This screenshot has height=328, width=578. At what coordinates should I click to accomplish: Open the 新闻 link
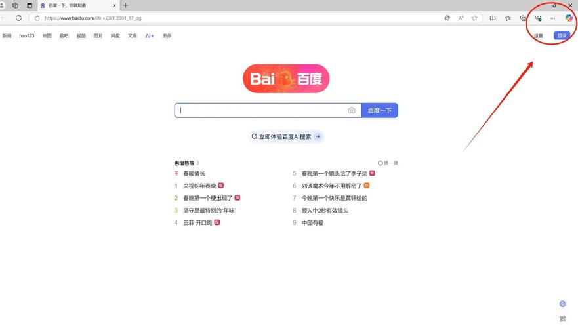(7, 35)
